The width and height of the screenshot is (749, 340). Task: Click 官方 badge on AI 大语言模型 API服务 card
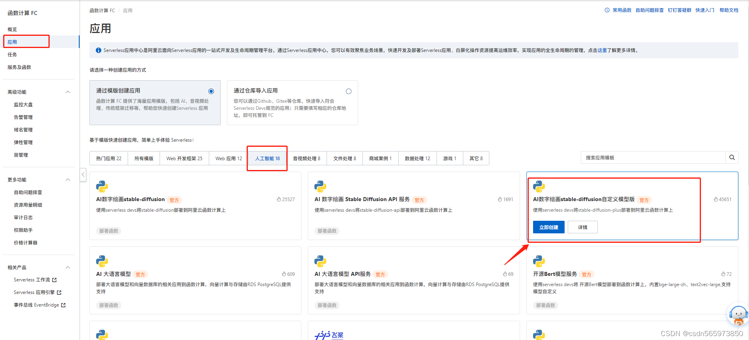pos(380,275)
